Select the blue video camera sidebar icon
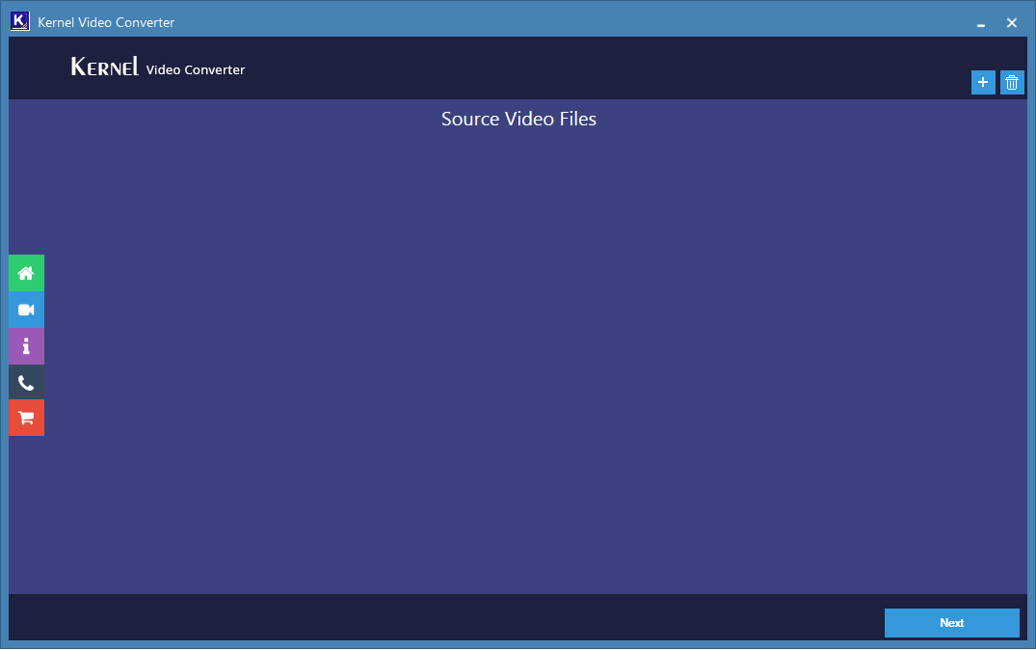This screenshot has height=650, width=1036. 26,310
